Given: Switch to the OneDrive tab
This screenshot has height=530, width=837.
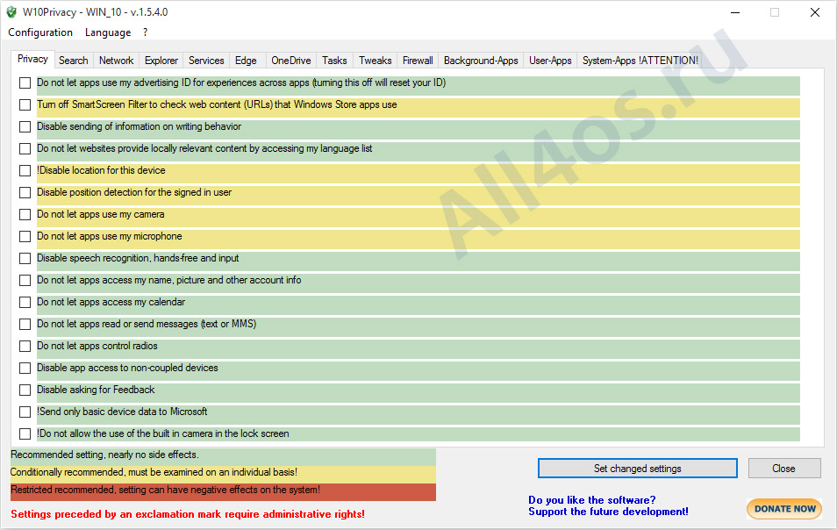Looking at the screenshot, I should (291, 61).
